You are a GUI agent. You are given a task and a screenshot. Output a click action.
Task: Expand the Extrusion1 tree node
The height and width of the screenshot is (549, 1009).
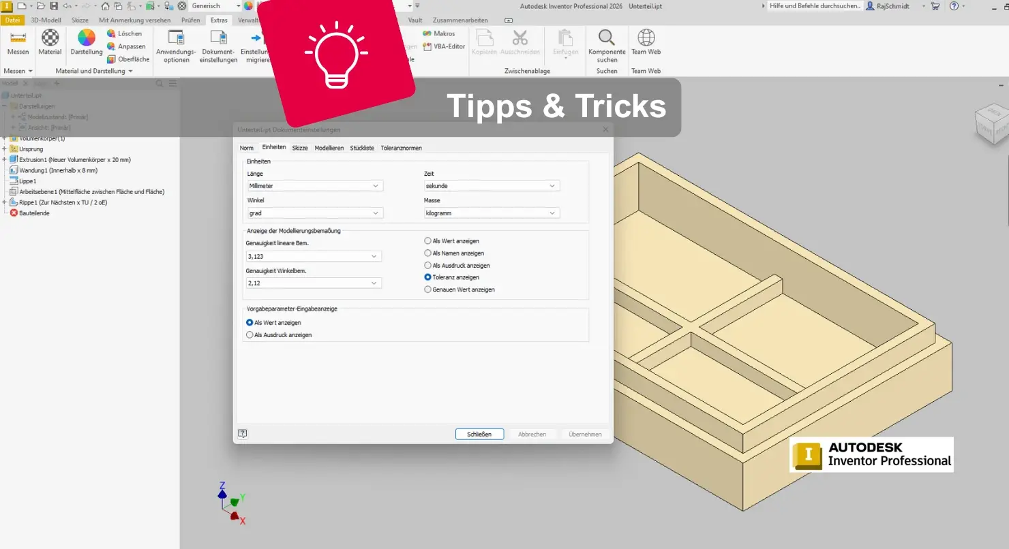[x=4, y=159]
